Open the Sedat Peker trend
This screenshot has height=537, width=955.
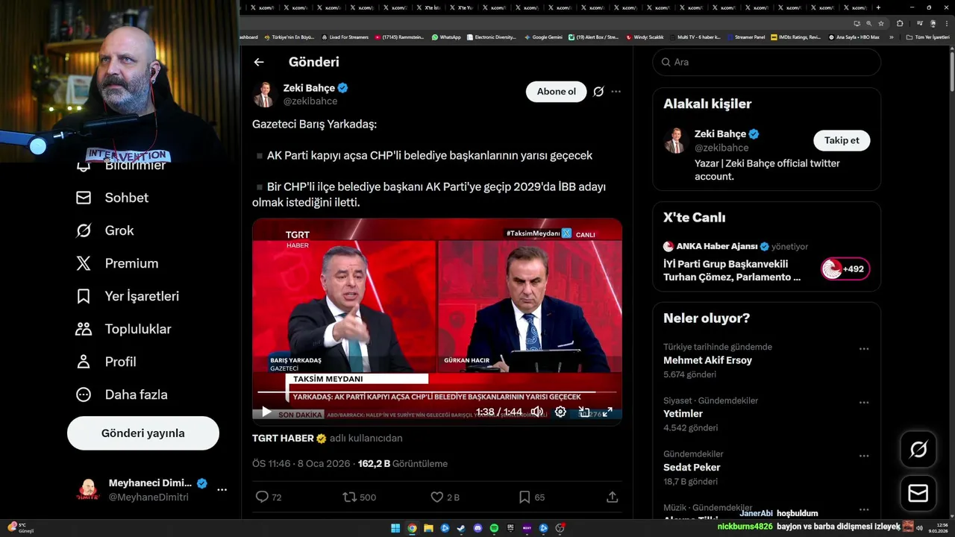[692, 468]
